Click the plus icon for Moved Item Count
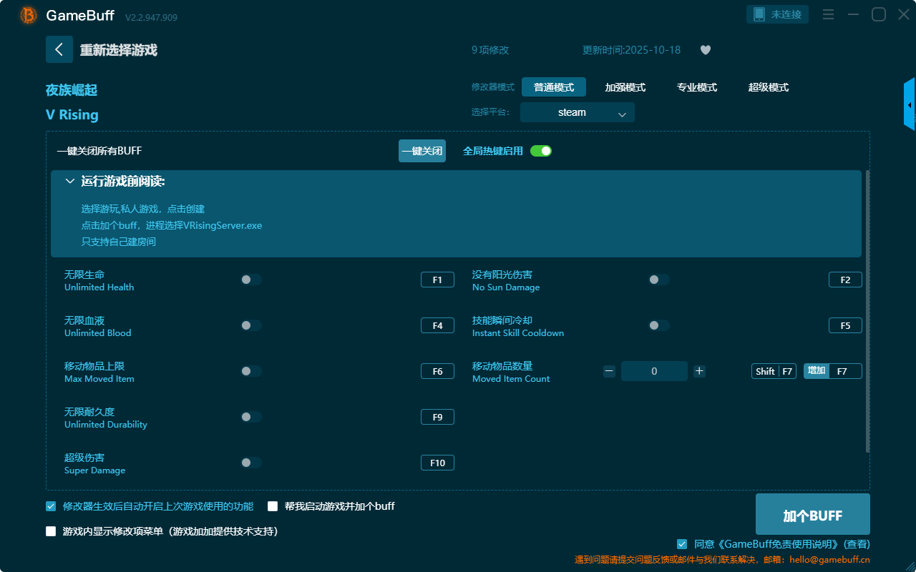Screen dimensions: 916x572 point(699,371)
